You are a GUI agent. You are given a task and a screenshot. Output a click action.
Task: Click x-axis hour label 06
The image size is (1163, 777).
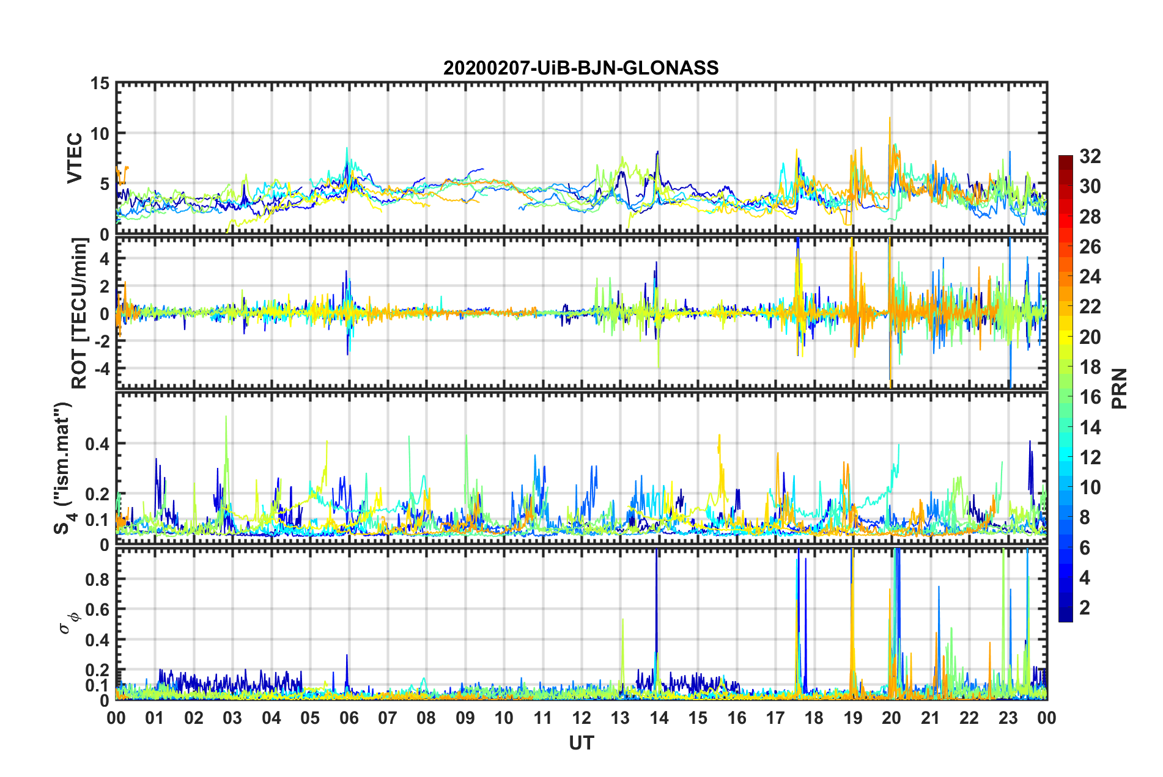click(349, 718)
